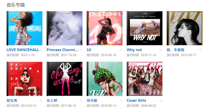Open the pink 10 album cover
This screenshot has height=110, width=211.
104,28
